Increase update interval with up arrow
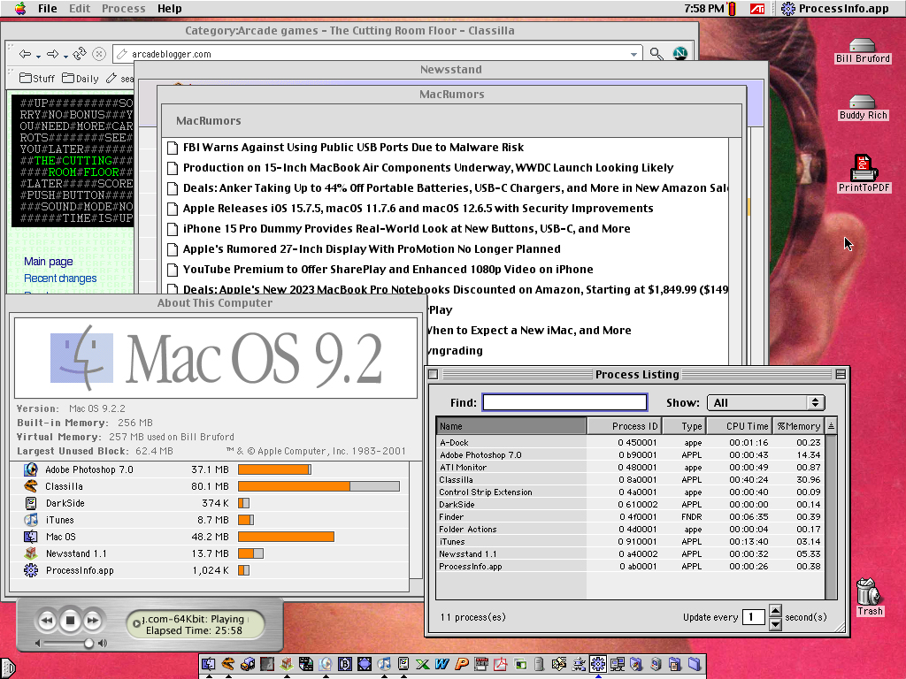Screen dimensions: 906x679 [x=775, y=611]
